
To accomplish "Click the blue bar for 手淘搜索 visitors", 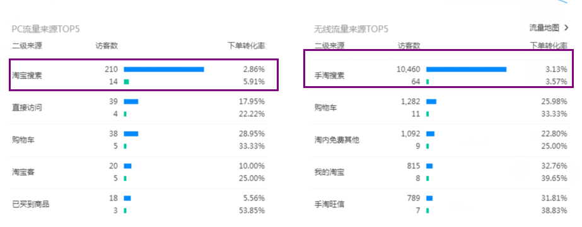I will tap(466, 69).
